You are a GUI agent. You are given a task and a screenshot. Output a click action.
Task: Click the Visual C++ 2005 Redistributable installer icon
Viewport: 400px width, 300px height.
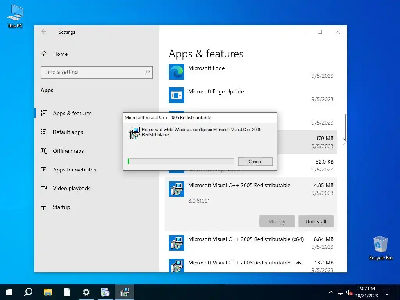coord(177,189)
